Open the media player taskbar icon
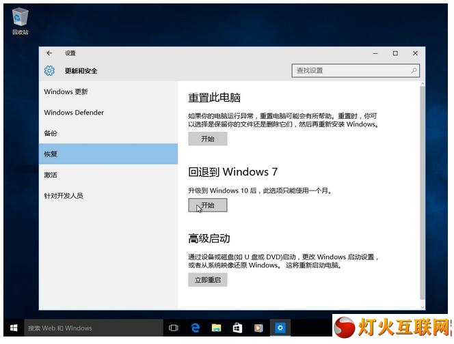This screenshot has width=454, height=344. click(258, 328)
